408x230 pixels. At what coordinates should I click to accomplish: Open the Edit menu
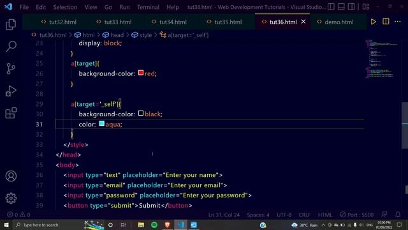pos(41,7)
